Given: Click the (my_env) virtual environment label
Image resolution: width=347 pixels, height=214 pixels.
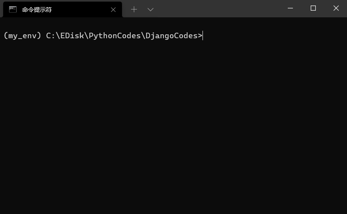Looking at the screenshot, I should point(23,35).
